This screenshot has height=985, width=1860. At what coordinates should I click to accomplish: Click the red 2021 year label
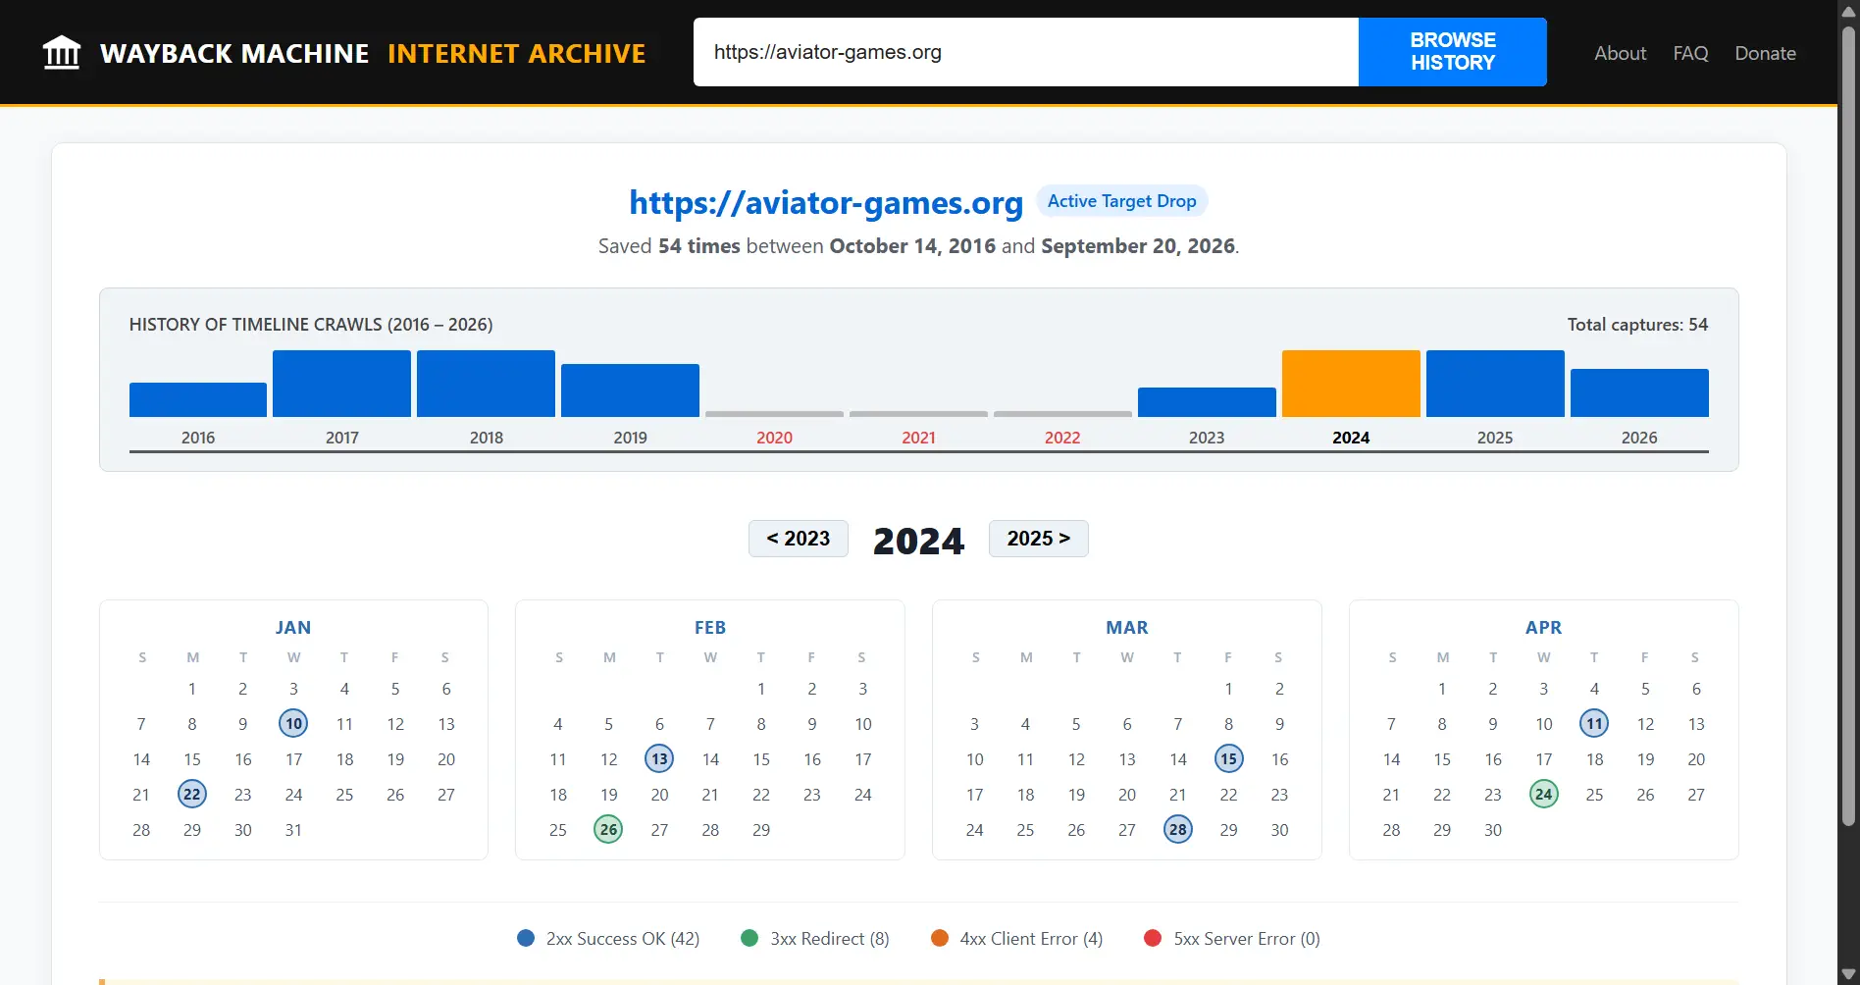918,438
